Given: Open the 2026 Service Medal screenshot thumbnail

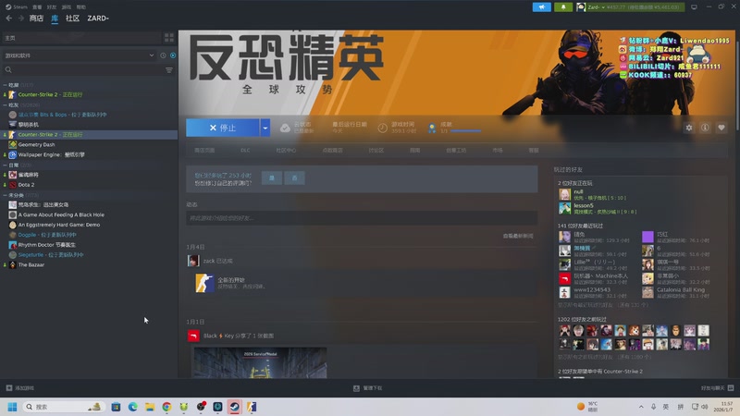Looking at the screenshot, I should [x=260, y=362].
